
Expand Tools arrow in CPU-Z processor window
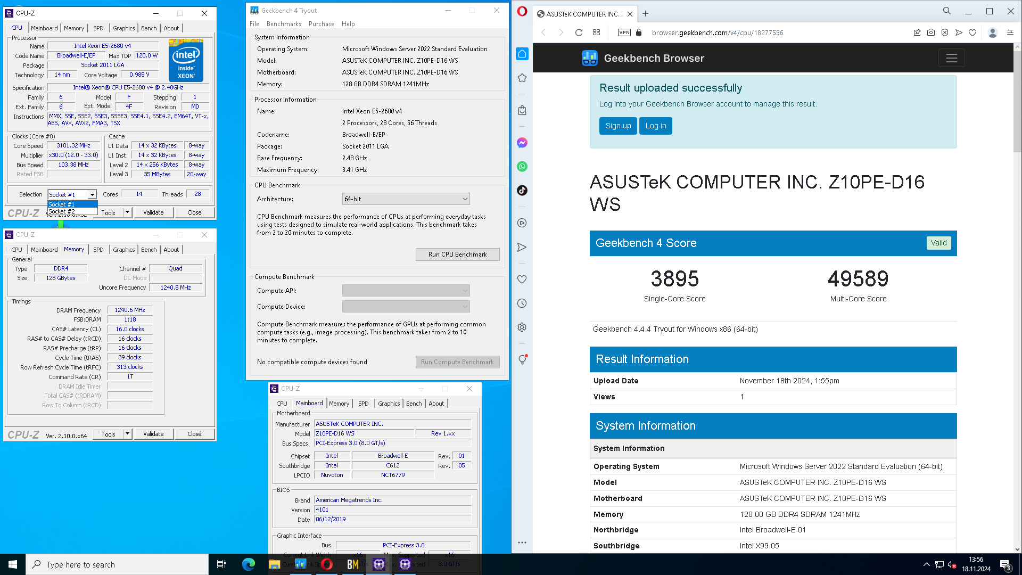coord(127,212)
